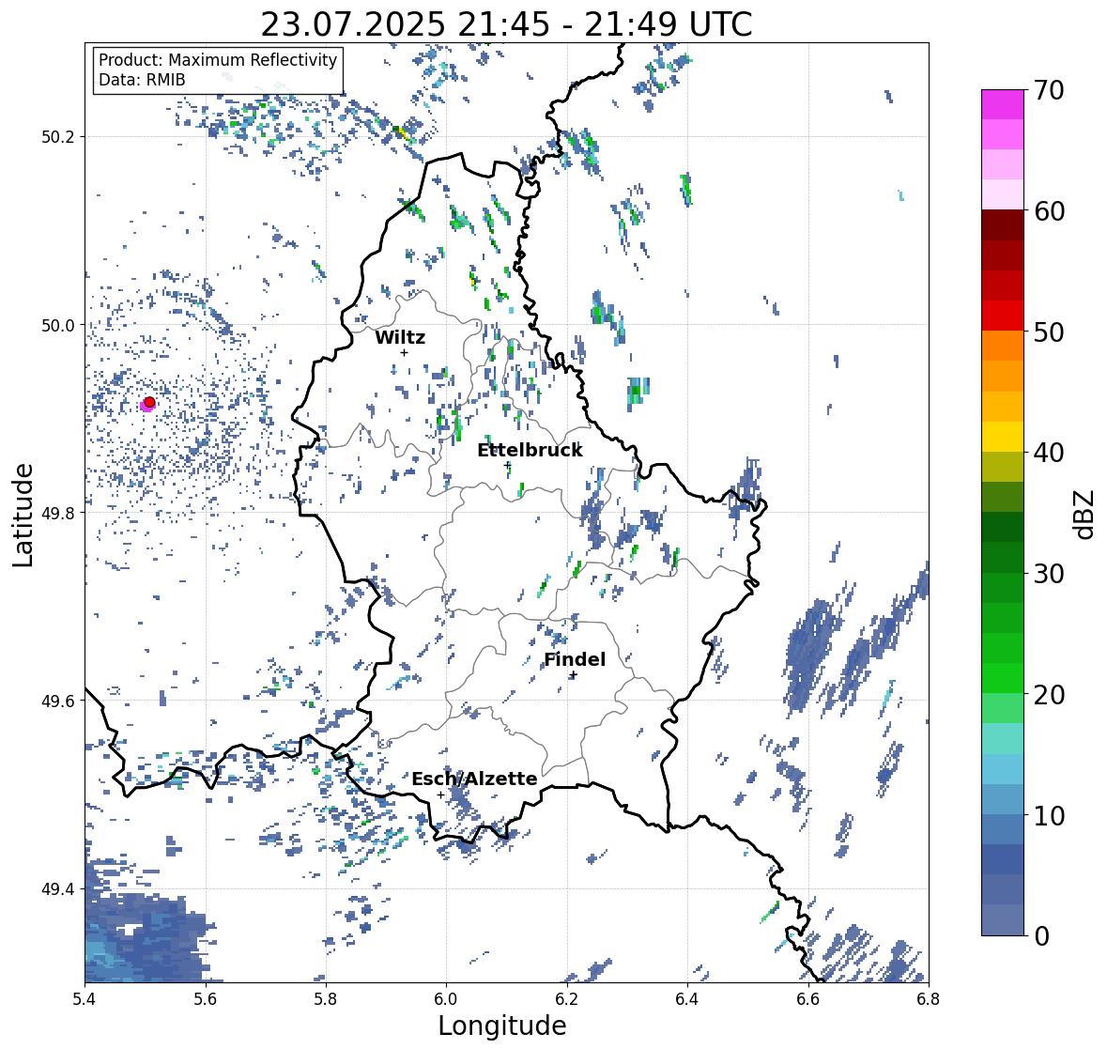The height and width of the screenshot is (1049, 1107).
Task: Click the Esch/Alzette station label
Action: (474, 779)
